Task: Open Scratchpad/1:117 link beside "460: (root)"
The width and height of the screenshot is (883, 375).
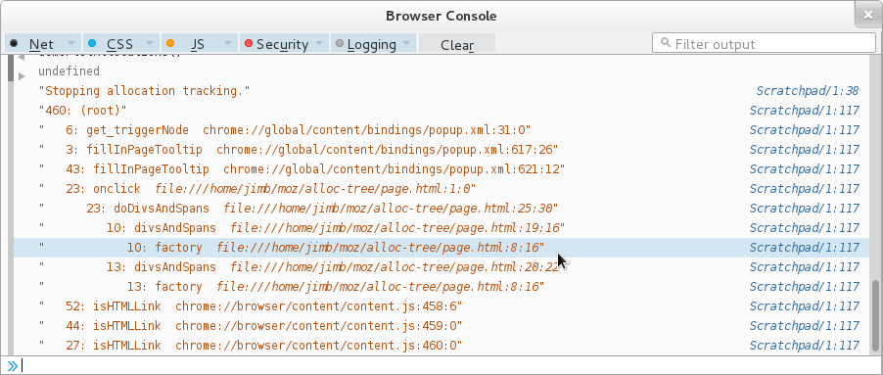Action: click(x=804, y=111)
